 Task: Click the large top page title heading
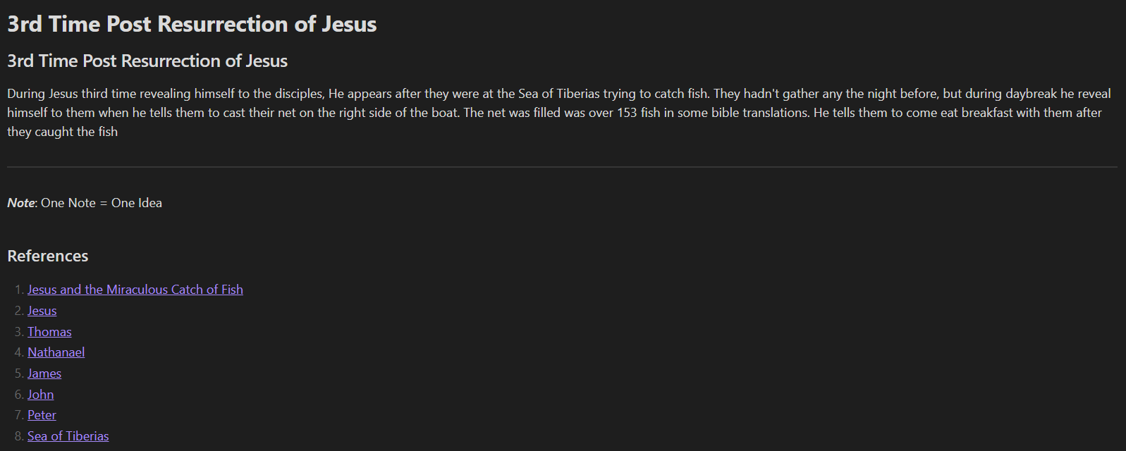pyautogui.click(x=192, y=24)
